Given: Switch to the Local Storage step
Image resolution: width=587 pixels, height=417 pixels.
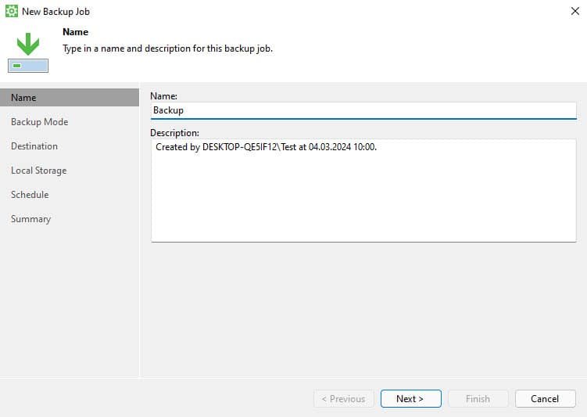Looking at the screenshot, I should (38, 171).
